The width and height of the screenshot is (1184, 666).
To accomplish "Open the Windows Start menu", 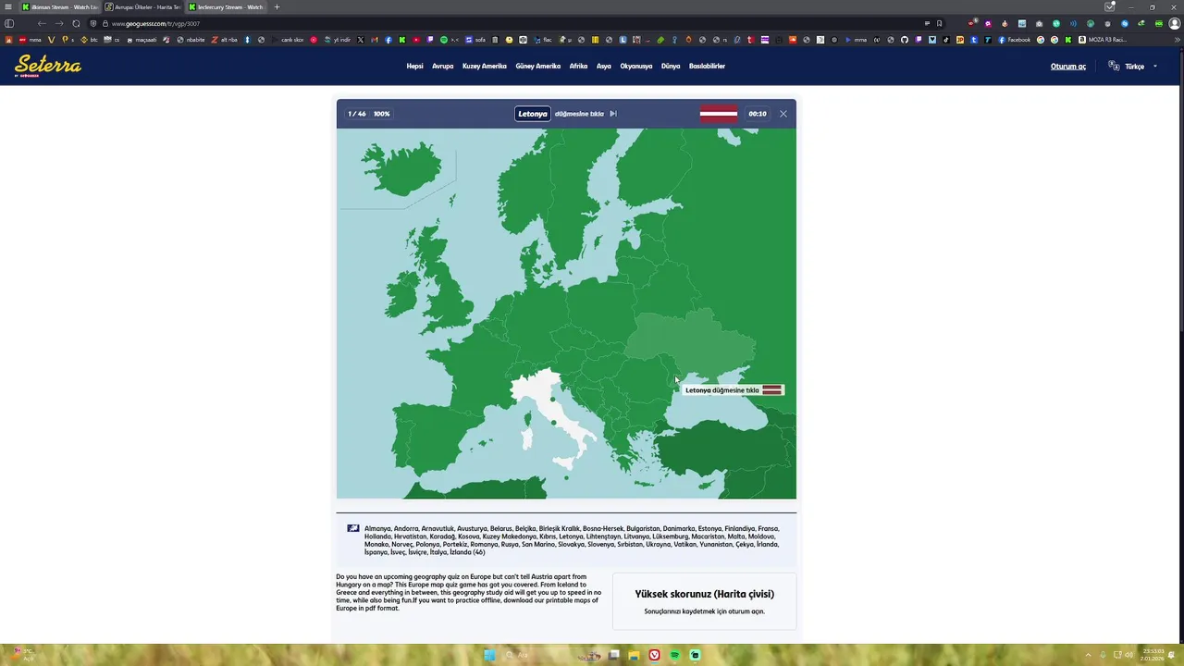I will tap(489, 655).
